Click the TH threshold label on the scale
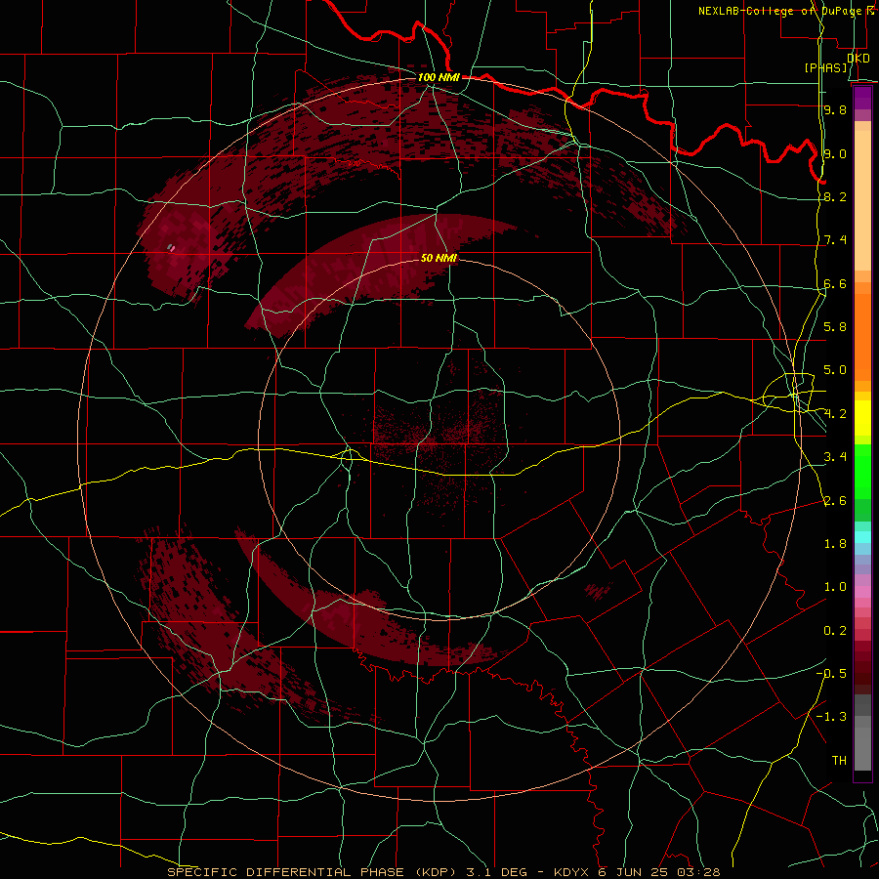This screenshot has width=879, height=879. click(x=839, y=761)
